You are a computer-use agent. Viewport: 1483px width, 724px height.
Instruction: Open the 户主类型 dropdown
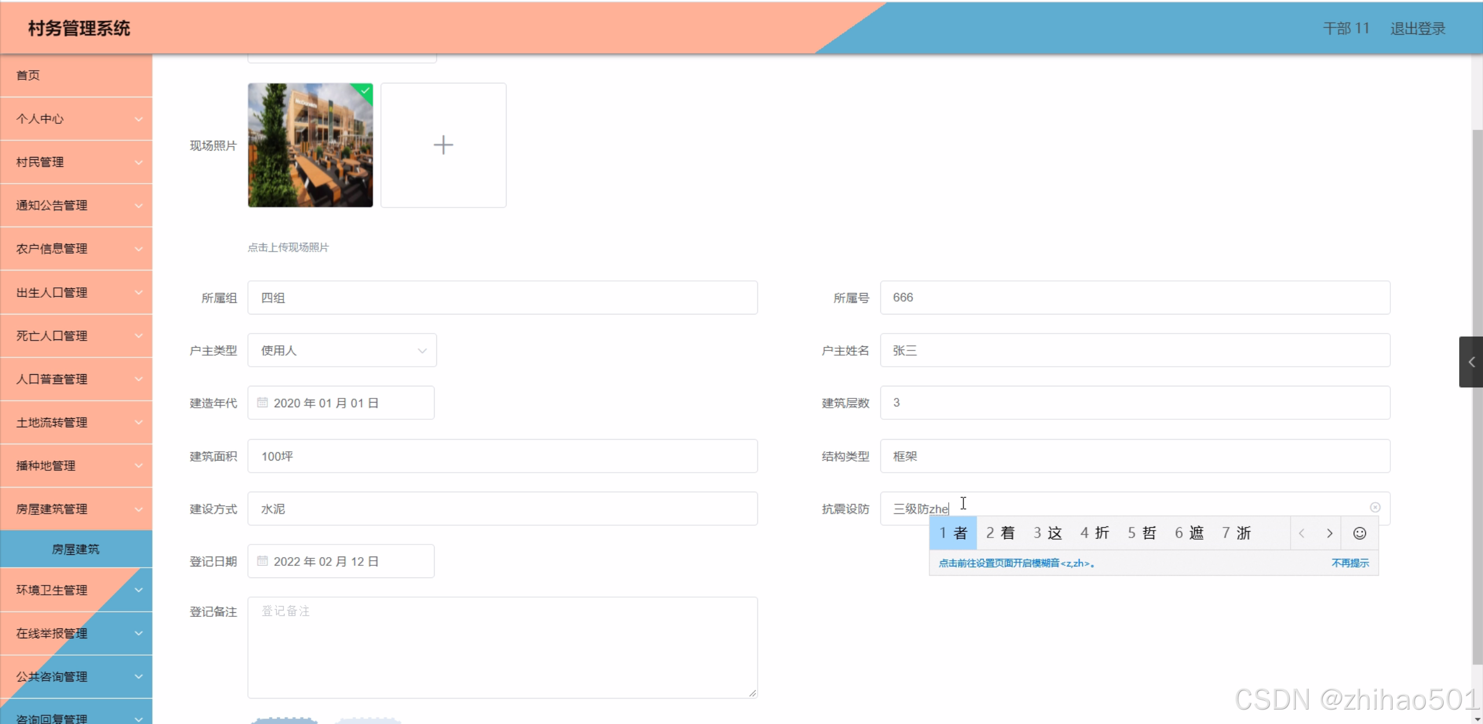[342, 350]
